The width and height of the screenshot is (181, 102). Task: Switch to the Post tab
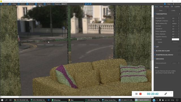[x=156, y=7]
